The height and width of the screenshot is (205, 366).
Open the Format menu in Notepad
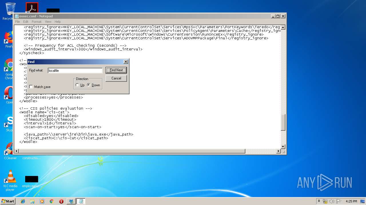[37, 22]
